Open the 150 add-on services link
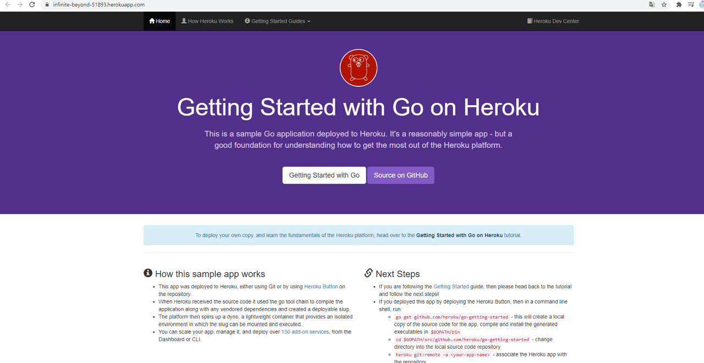The image size is (704, 363). point(305,332)
